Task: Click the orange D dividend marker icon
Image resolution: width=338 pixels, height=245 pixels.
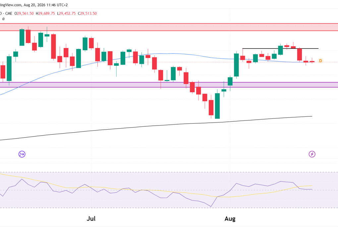Action: (320, 61)
